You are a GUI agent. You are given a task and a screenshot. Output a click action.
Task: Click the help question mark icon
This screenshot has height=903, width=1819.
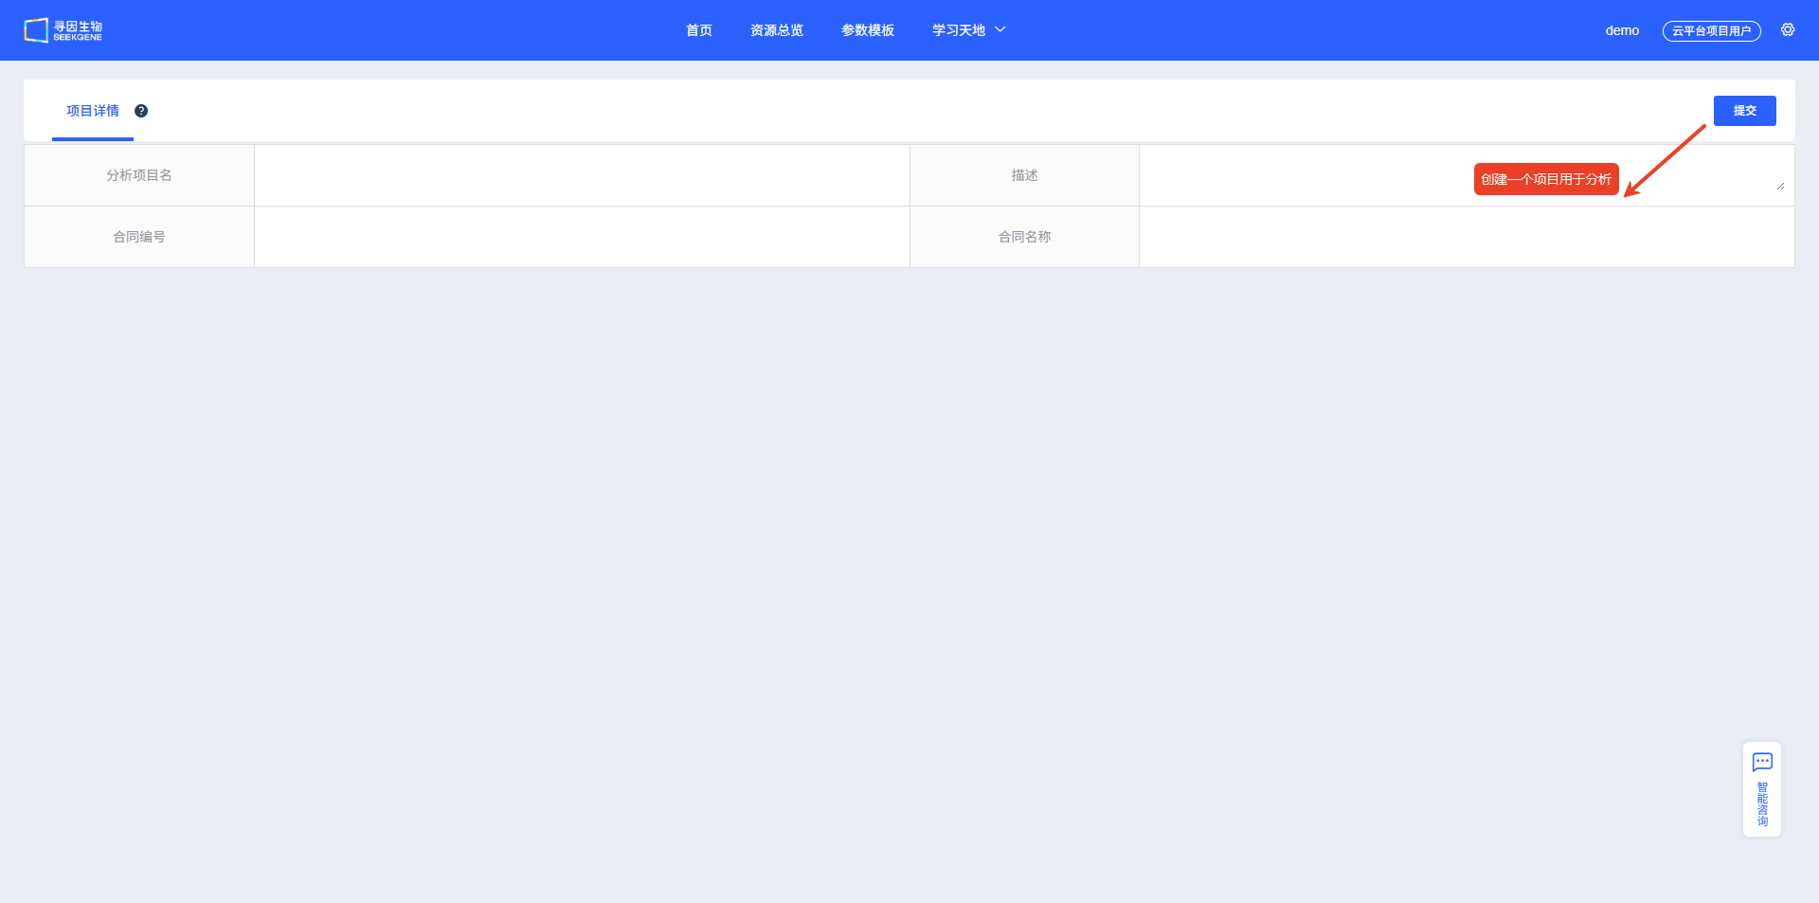click(x=141, y=111)
